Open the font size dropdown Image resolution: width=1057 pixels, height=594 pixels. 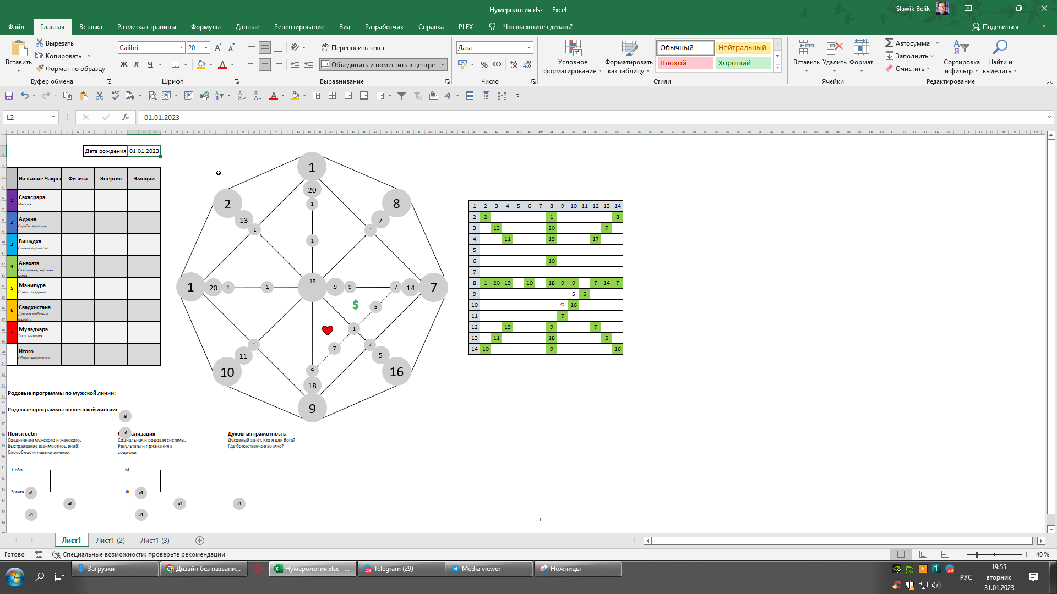tap(206, 48)
